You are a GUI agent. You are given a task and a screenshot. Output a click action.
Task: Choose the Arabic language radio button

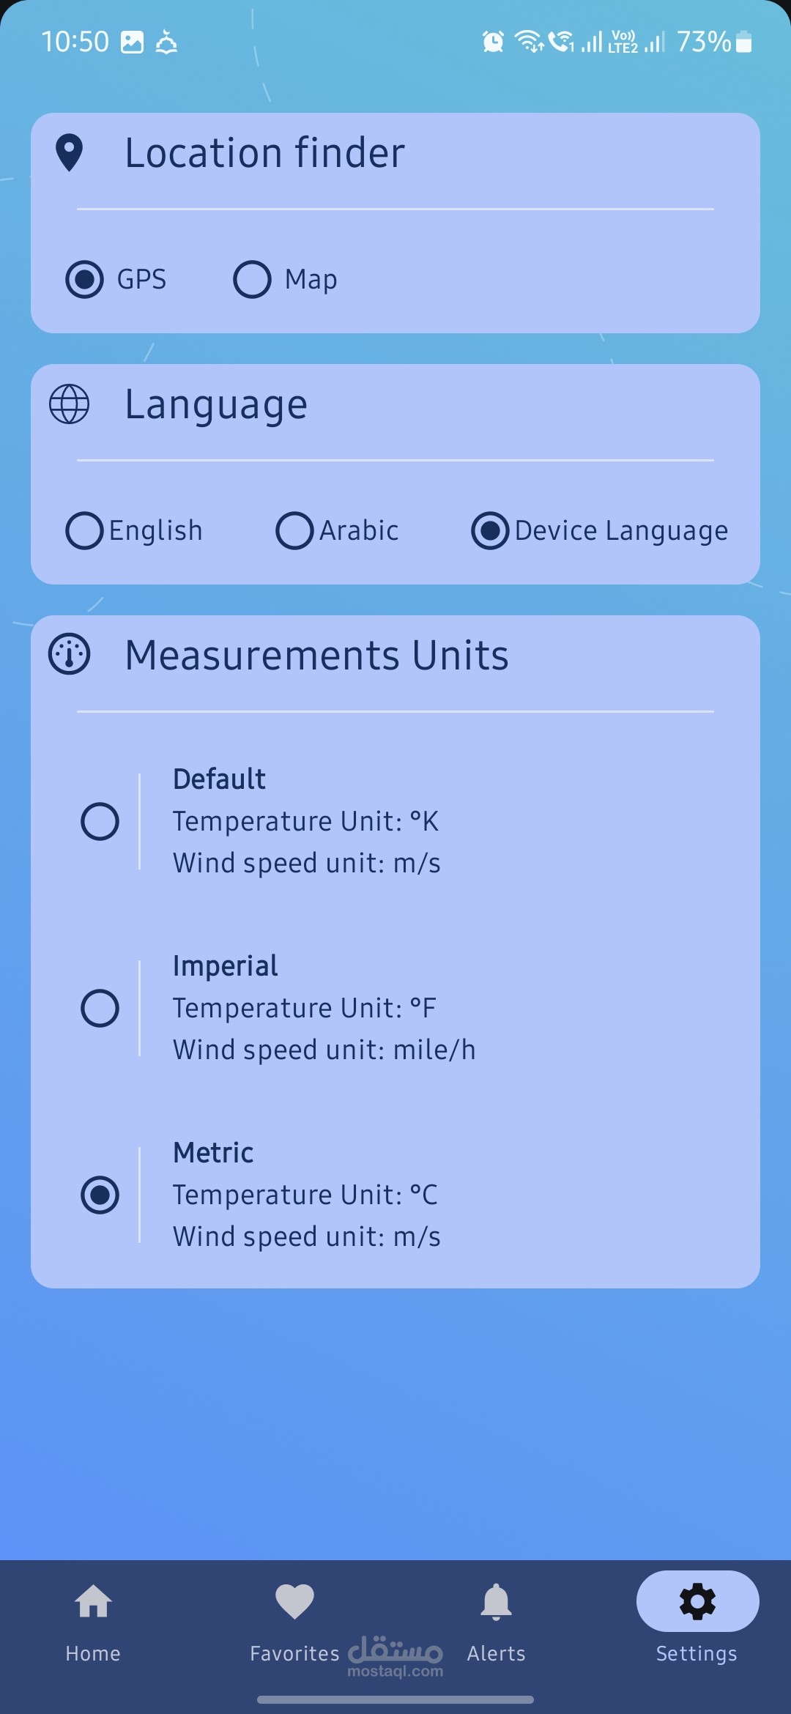(294, 530)
